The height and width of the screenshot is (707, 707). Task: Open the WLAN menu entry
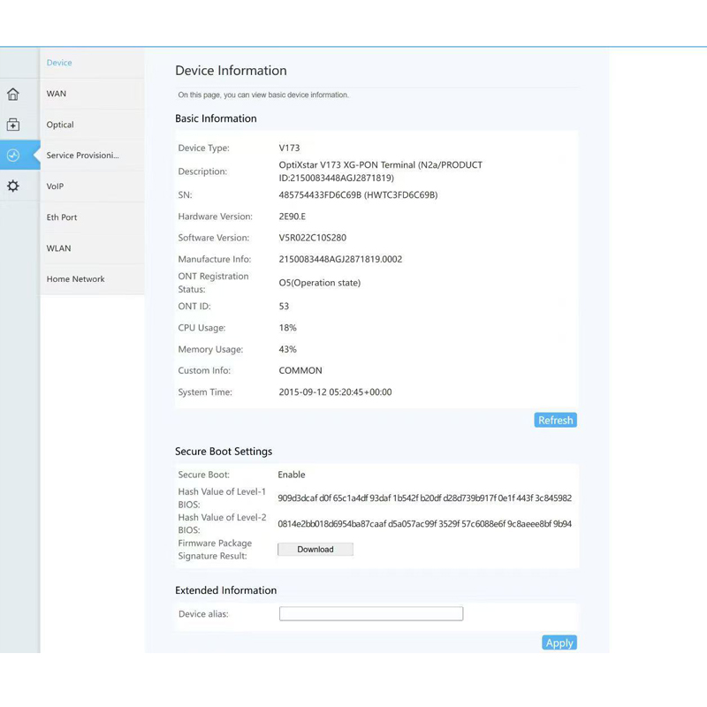[x=58, y=248]
